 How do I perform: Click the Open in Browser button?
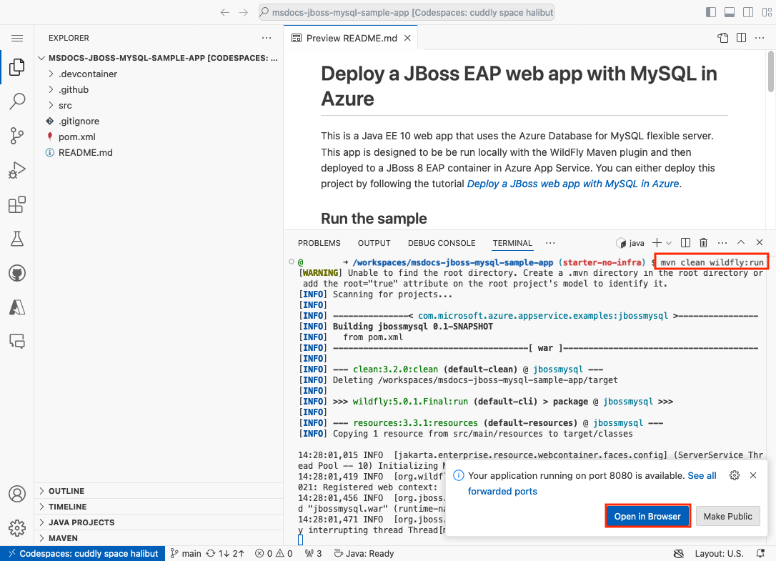point(647,515)
